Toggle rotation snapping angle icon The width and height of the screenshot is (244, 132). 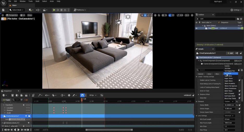[170, 15]
